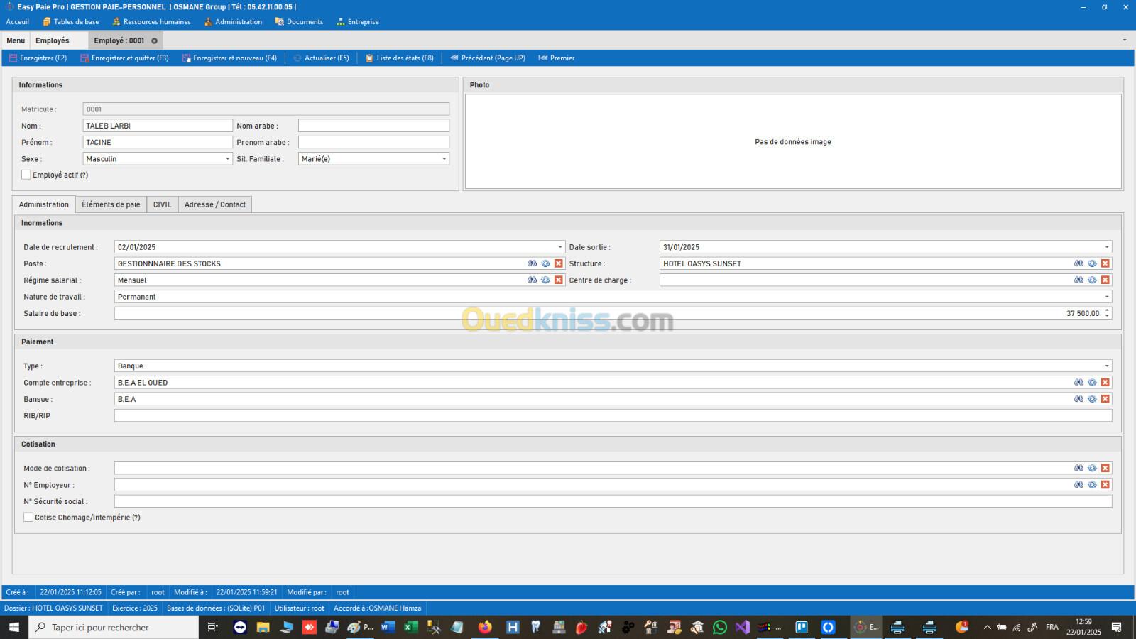Open the Sexe dropdown

[x=227, y=159]
